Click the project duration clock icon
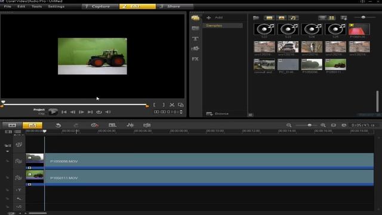This screenshot has width=382, height=215. [x=344, y=125]
